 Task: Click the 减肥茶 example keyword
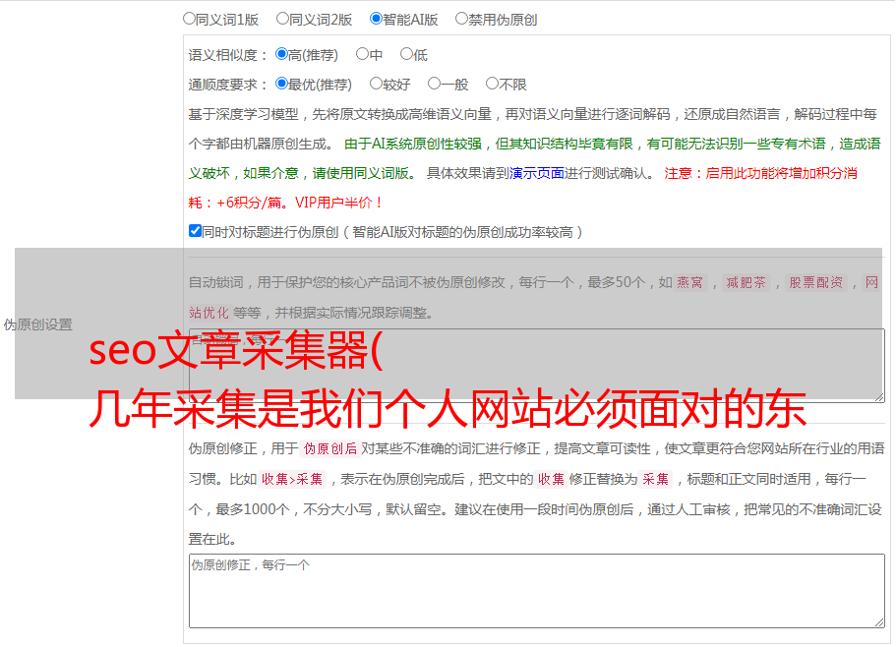point(746,282)
